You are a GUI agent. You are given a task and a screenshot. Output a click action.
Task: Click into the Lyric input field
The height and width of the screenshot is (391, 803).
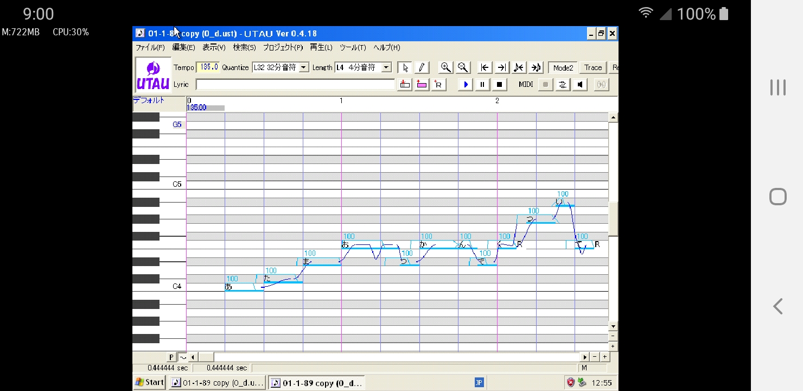tap(295, 84)
